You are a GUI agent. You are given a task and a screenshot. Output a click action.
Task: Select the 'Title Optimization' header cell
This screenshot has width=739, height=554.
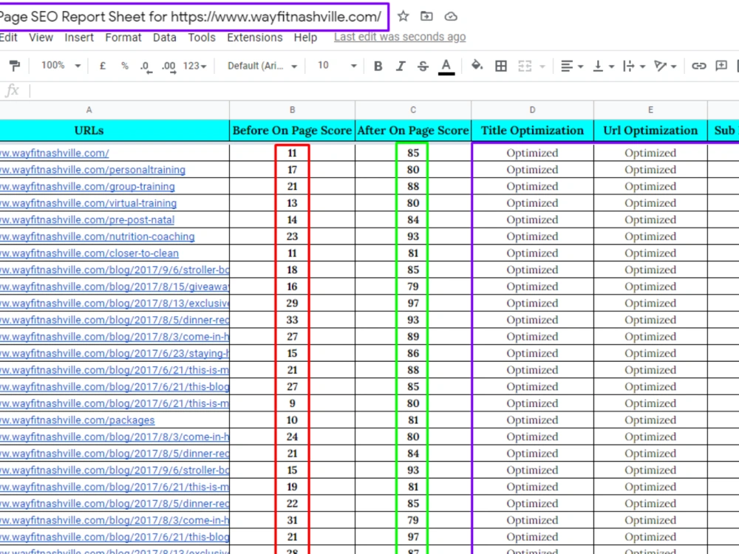point(532,131)
